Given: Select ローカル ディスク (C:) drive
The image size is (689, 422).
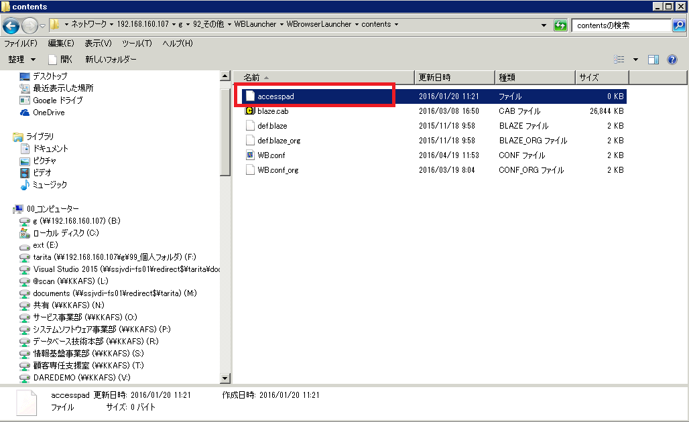Looking at the screenshot, I should 66,233.
